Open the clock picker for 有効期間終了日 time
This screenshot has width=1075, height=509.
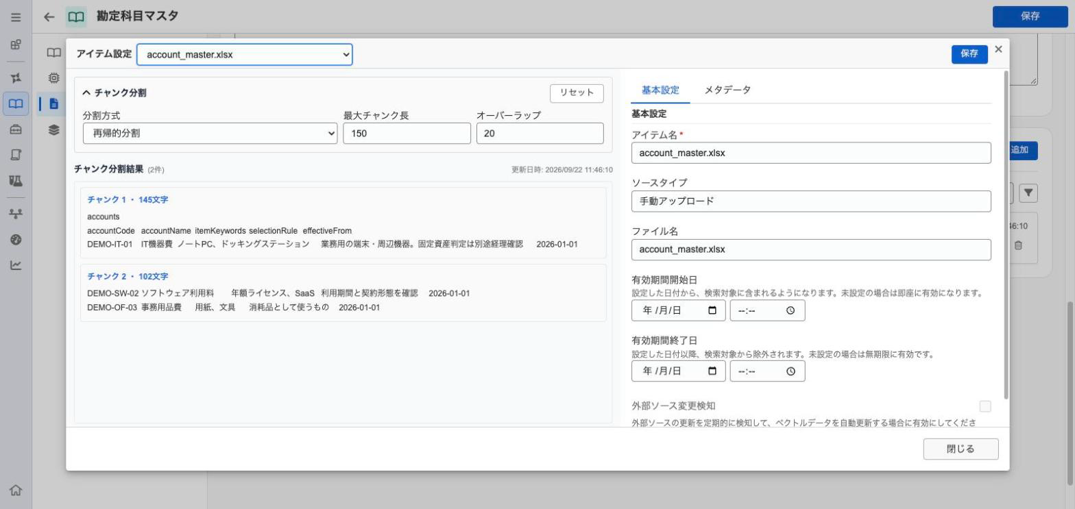click(x=790, y=371)
